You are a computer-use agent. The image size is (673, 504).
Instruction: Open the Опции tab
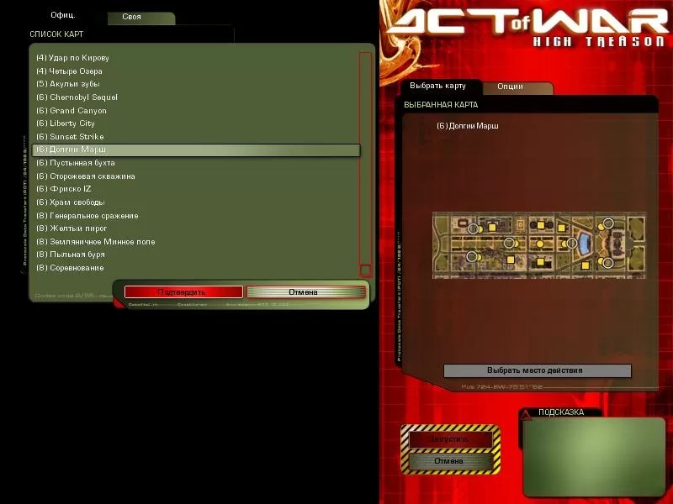point(518,87)
